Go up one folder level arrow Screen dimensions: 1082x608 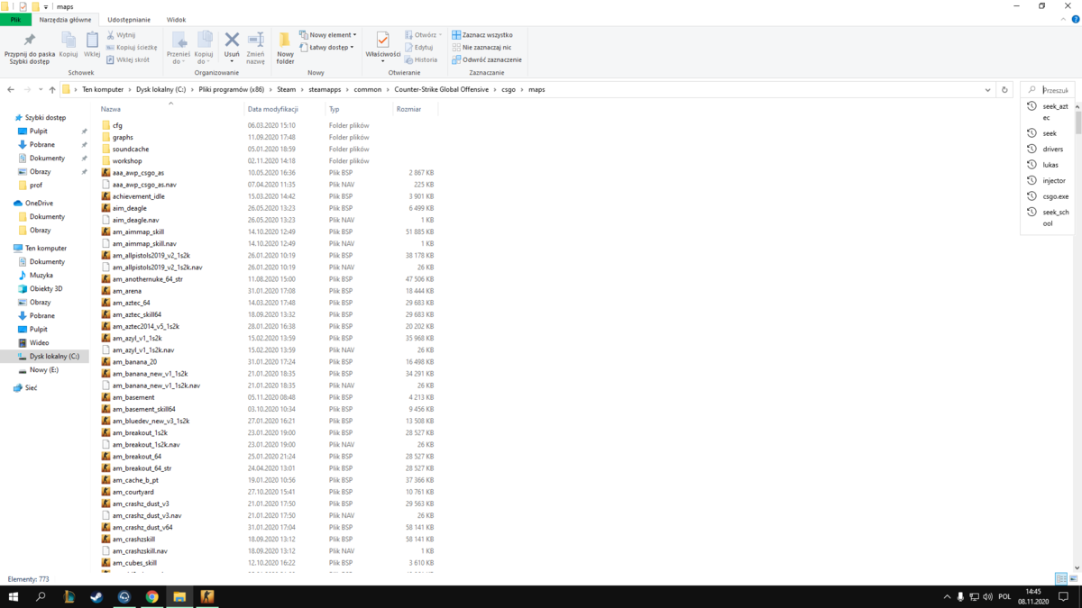pos(52,89)
